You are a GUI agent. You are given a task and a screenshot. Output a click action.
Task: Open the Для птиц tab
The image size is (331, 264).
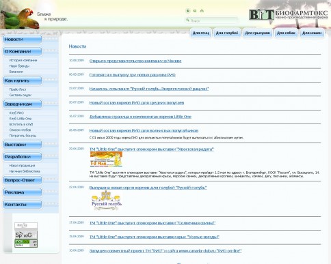pos(200,33)
